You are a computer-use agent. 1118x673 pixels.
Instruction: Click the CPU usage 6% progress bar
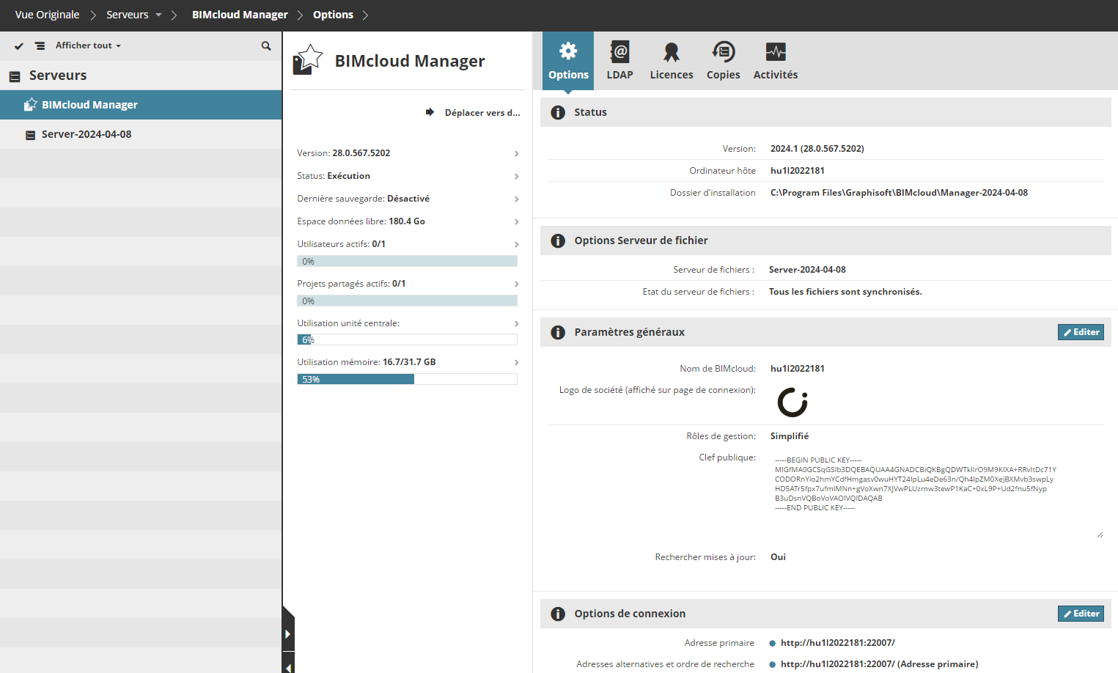[407, 339]
